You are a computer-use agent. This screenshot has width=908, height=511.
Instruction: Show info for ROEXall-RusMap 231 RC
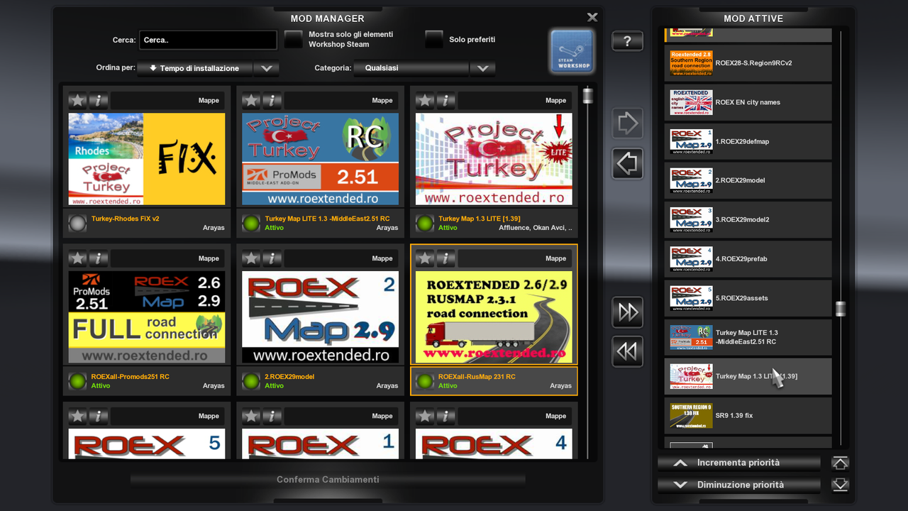pyautogui.click(x=445, y=258)
